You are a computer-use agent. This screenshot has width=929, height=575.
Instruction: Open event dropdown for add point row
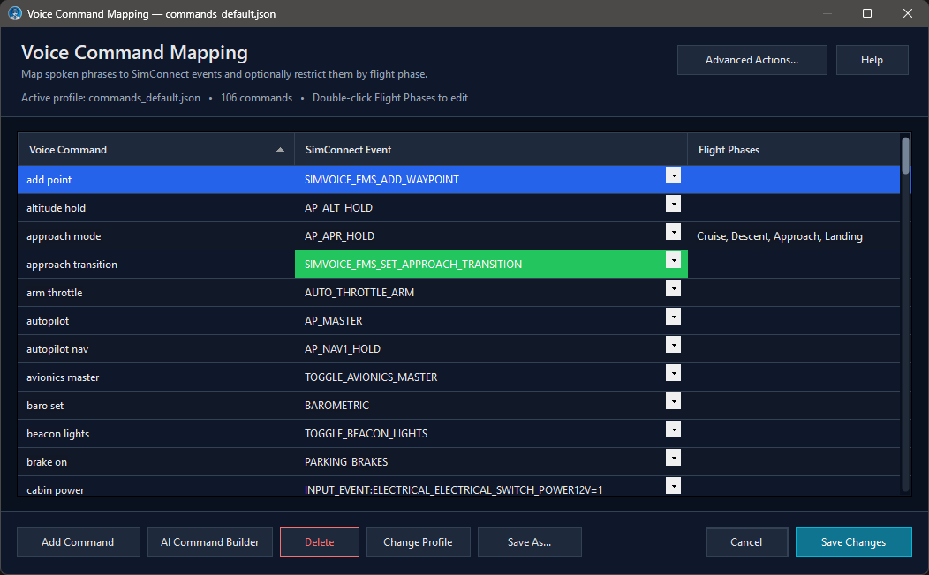coord(673,175)
